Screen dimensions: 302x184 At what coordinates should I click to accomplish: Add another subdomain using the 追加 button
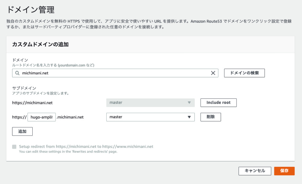coord(22,131)
